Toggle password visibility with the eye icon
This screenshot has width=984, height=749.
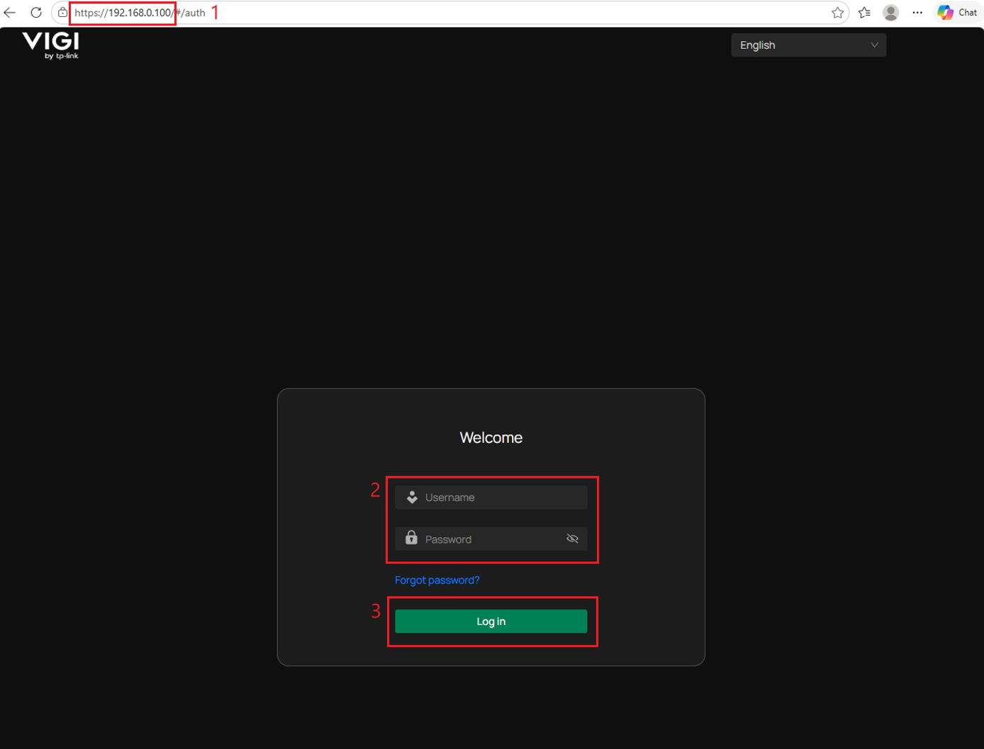572,539
